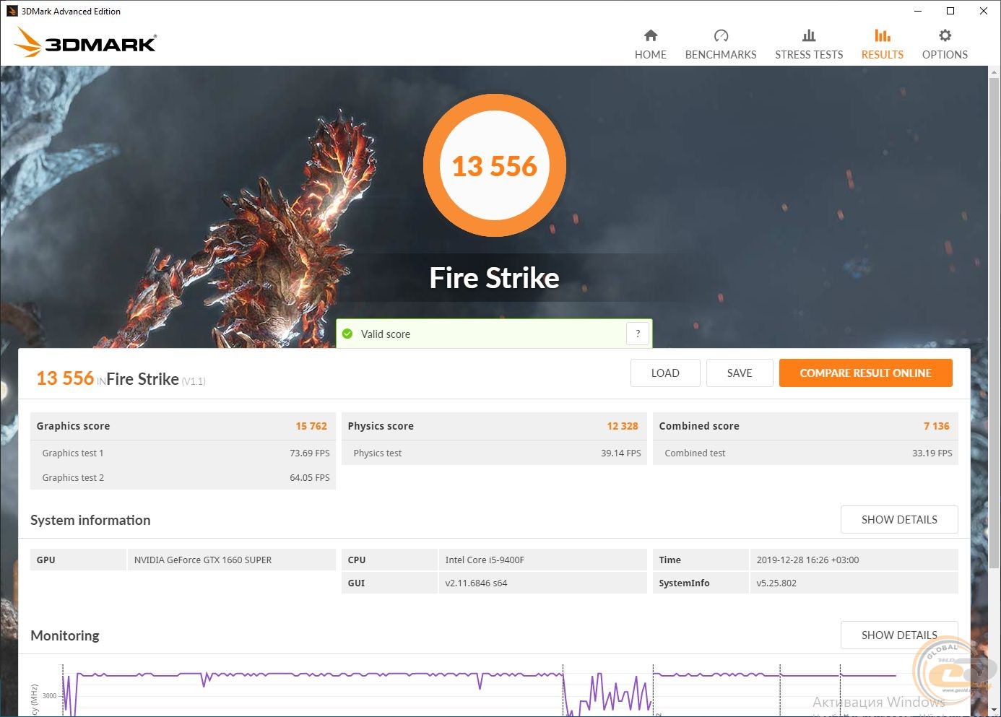This screenshot has height=717, width=1001.
Task: Click the question mark help button
Action: 637,334
